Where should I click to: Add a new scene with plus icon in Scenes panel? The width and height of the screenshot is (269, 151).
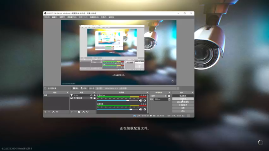point(45,112)
